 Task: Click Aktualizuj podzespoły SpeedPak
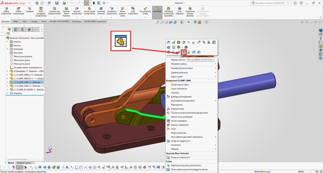point(168,12)
